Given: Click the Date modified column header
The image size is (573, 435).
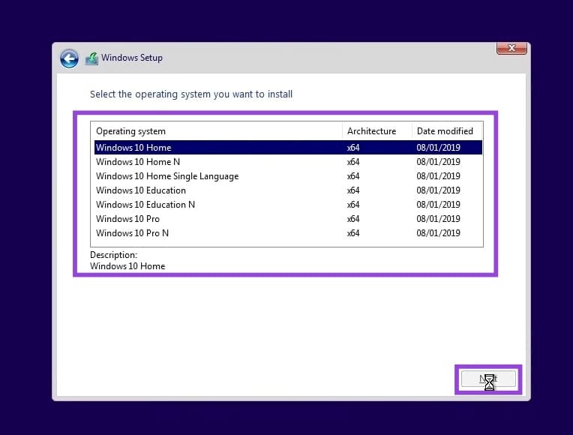Looking at the screenshot, I should (447, 130).
